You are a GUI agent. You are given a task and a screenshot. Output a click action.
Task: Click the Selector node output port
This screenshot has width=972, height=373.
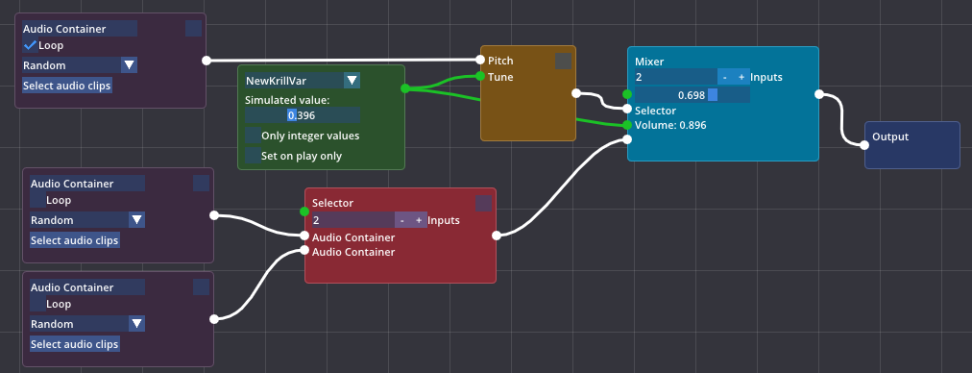496,236
